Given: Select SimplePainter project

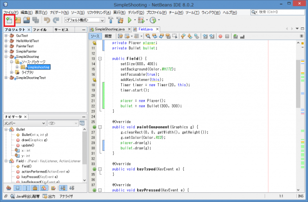Looking at the screenshot, I should (26, 51).
